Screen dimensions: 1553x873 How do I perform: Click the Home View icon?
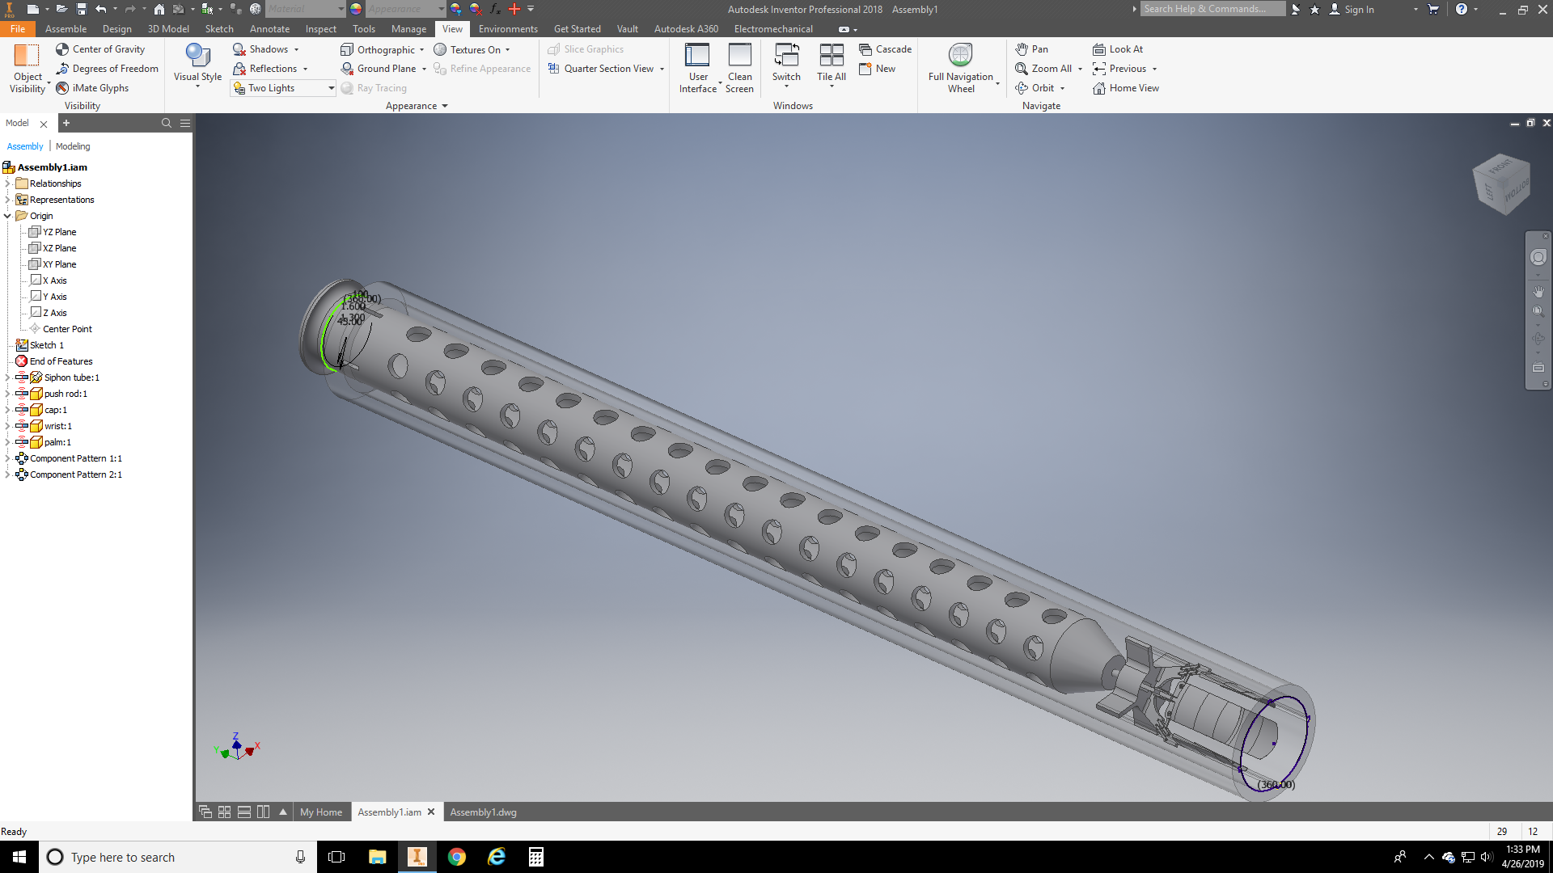point(1099,88)
